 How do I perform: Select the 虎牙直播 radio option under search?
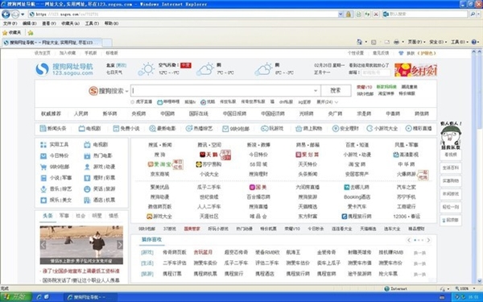[133, 102]
